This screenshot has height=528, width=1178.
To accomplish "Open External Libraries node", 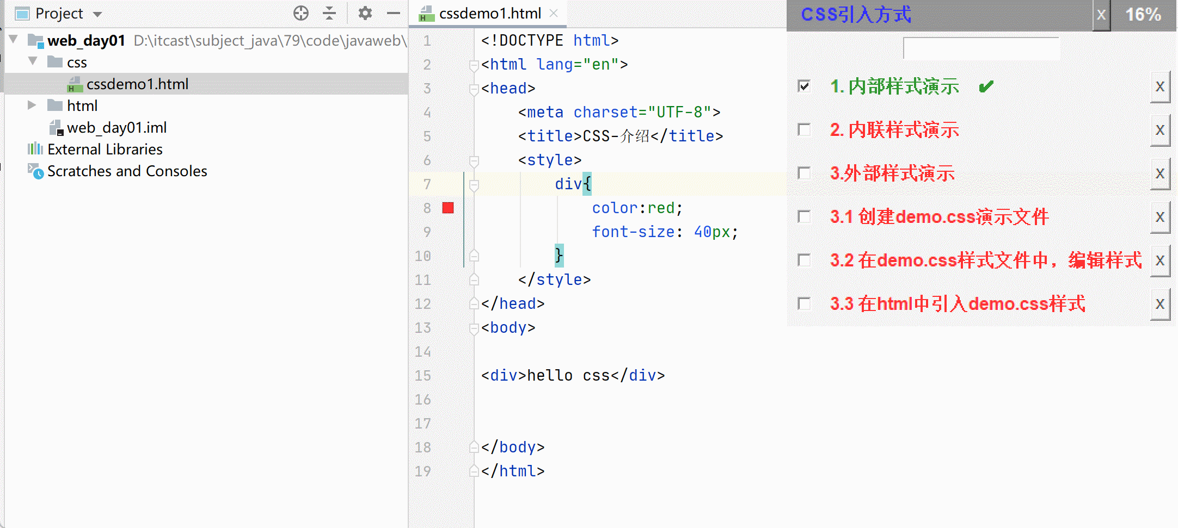I will coord(105,149).
